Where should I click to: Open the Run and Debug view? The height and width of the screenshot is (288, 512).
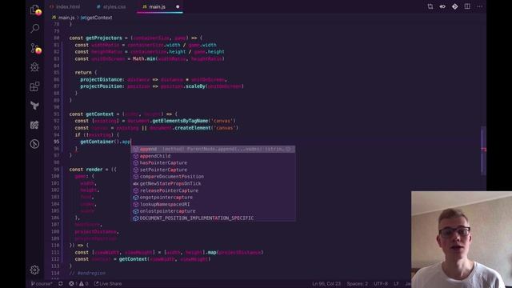(34, 67)
